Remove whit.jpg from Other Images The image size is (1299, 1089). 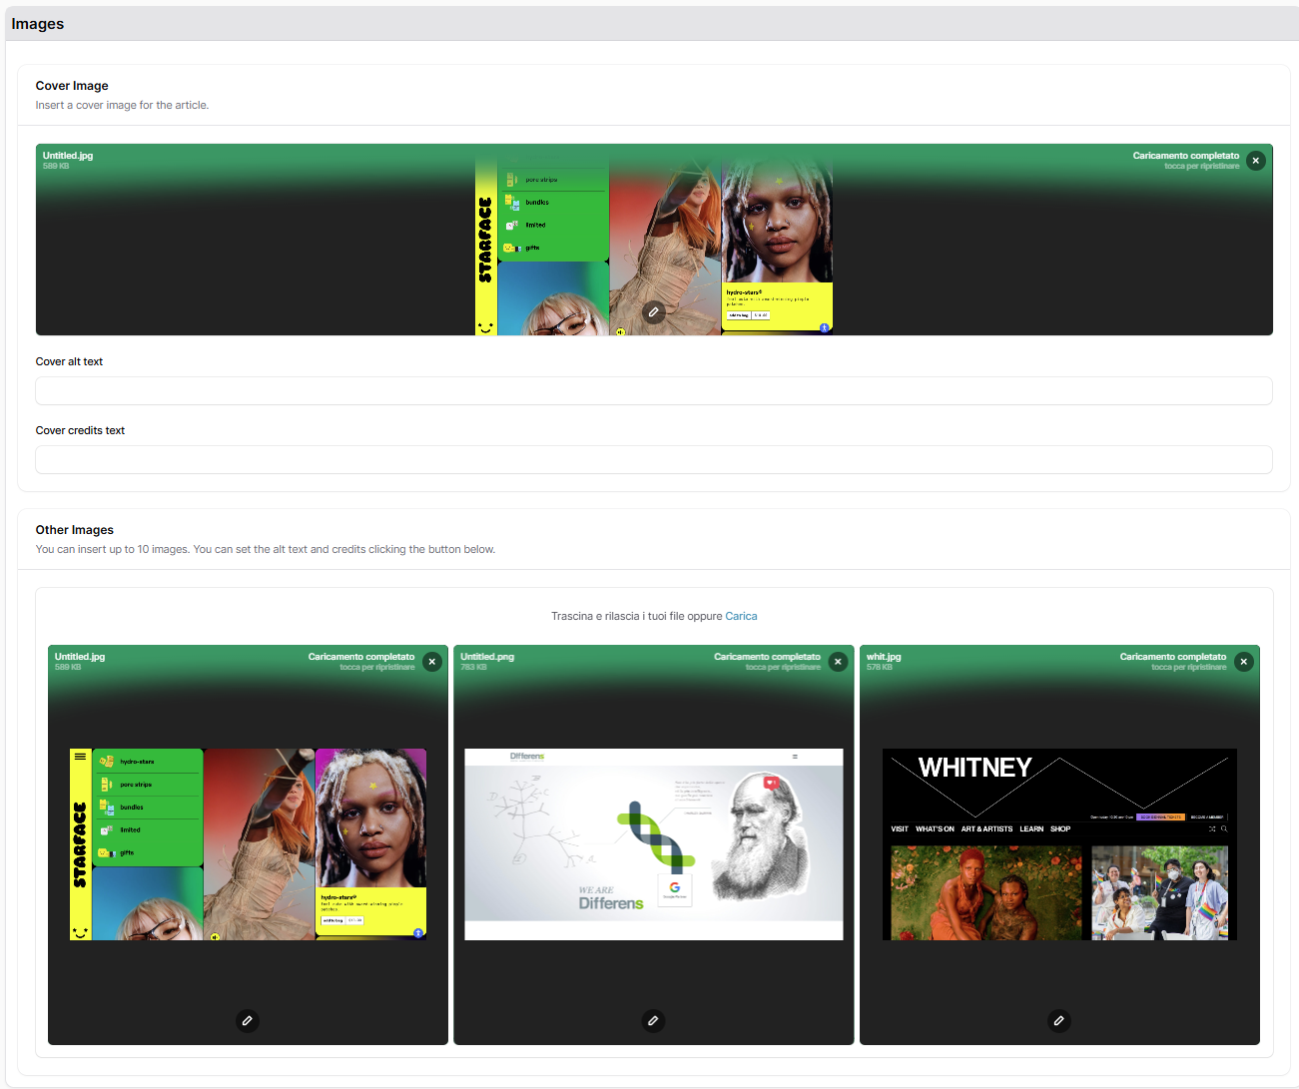[x=1243, y=662]
